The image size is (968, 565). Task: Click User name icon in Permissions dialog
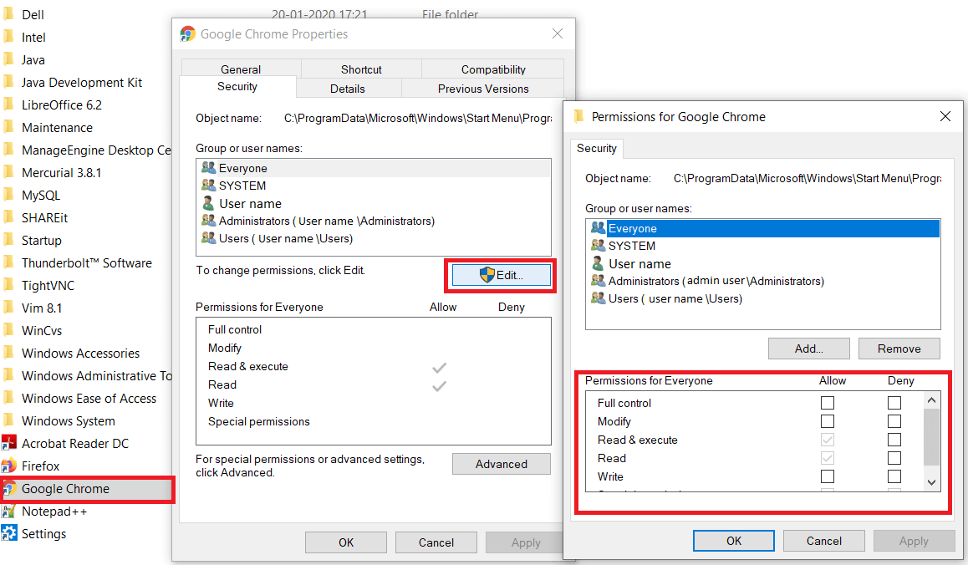pyautogui.click(x=598, y=263)
